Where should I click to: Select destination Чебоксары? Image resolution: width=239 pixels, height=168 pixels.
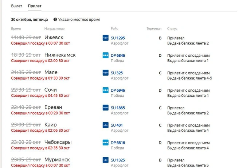58,142
